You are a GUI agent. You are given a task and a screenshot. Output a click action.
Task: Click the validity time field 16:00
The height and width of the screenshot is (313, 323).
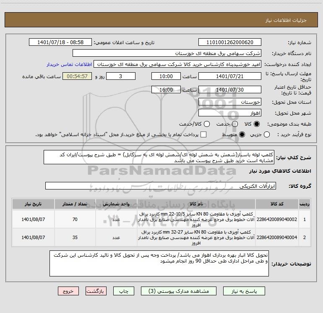pyautogui.click(x=166, y=89)
